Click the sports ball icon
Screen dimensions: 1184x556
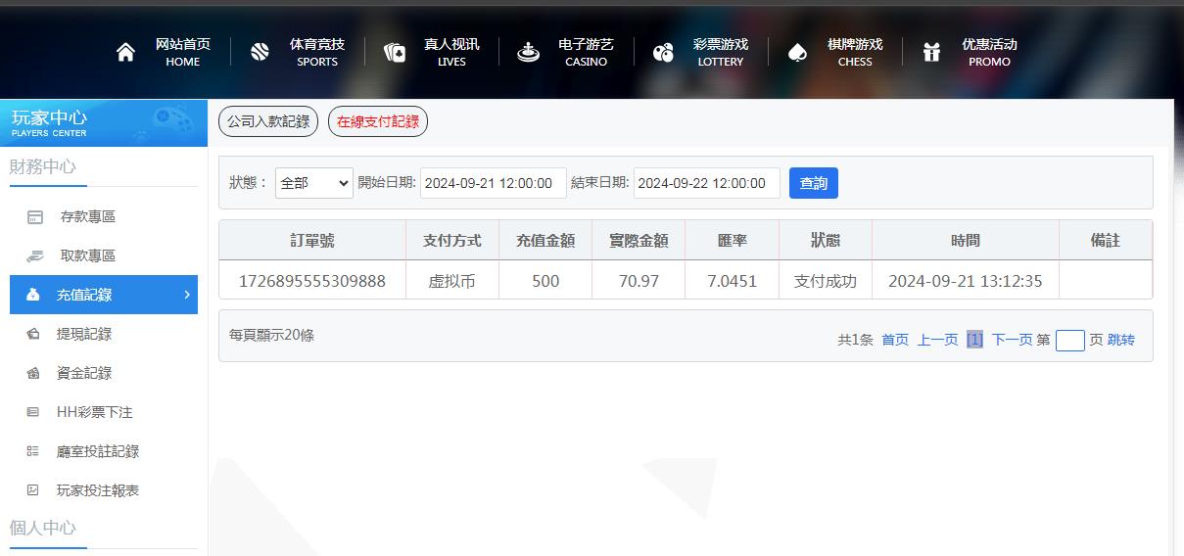[260, 52]
